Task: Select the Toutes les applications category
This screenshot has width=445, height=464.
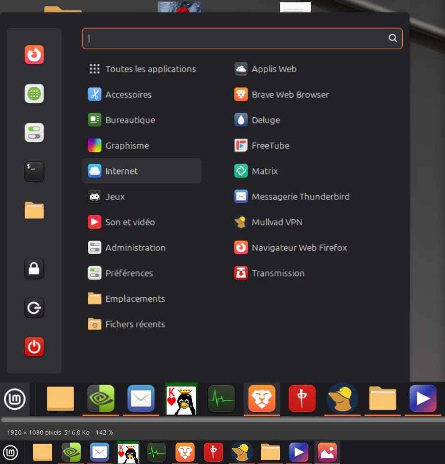Action: (142, 69)
